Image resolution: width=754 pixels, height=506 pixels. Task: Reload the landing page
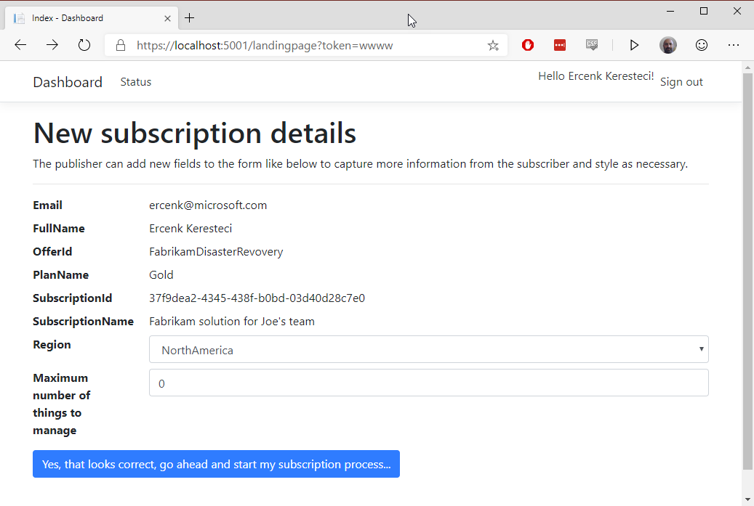(84, 45)
